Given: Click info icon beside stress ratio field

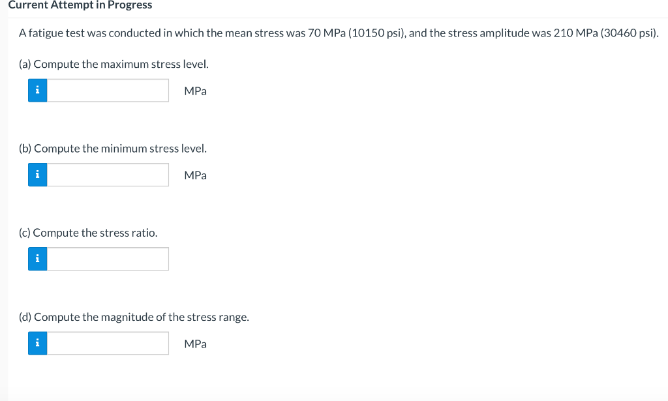Looking at the screenshot, I should tap(38, 259).
